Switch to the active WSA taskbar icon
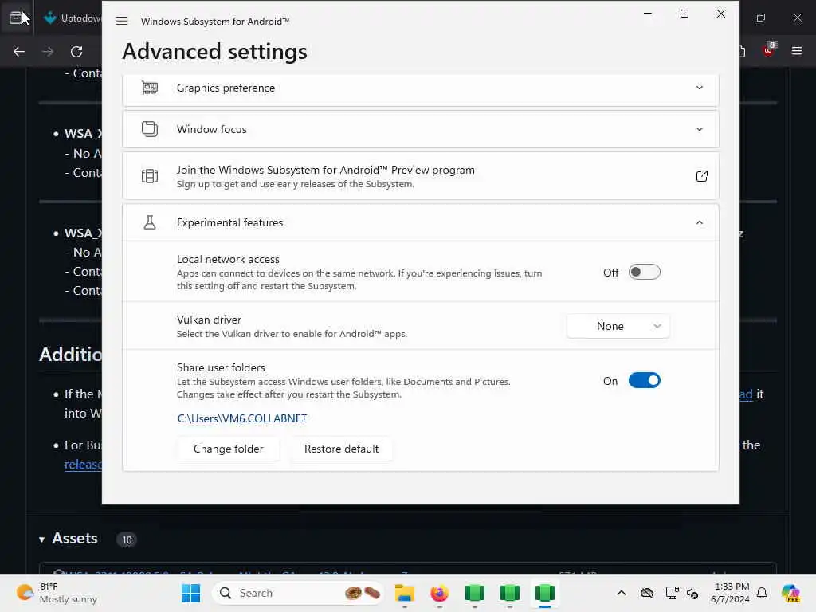The image size is (816, 612). tap(544, 593)
